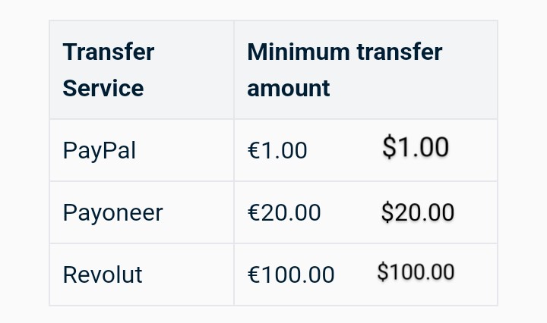Click the $100.00 Revolut amount
Viewport: 547px width, 323px height.
tap(416, 271)
